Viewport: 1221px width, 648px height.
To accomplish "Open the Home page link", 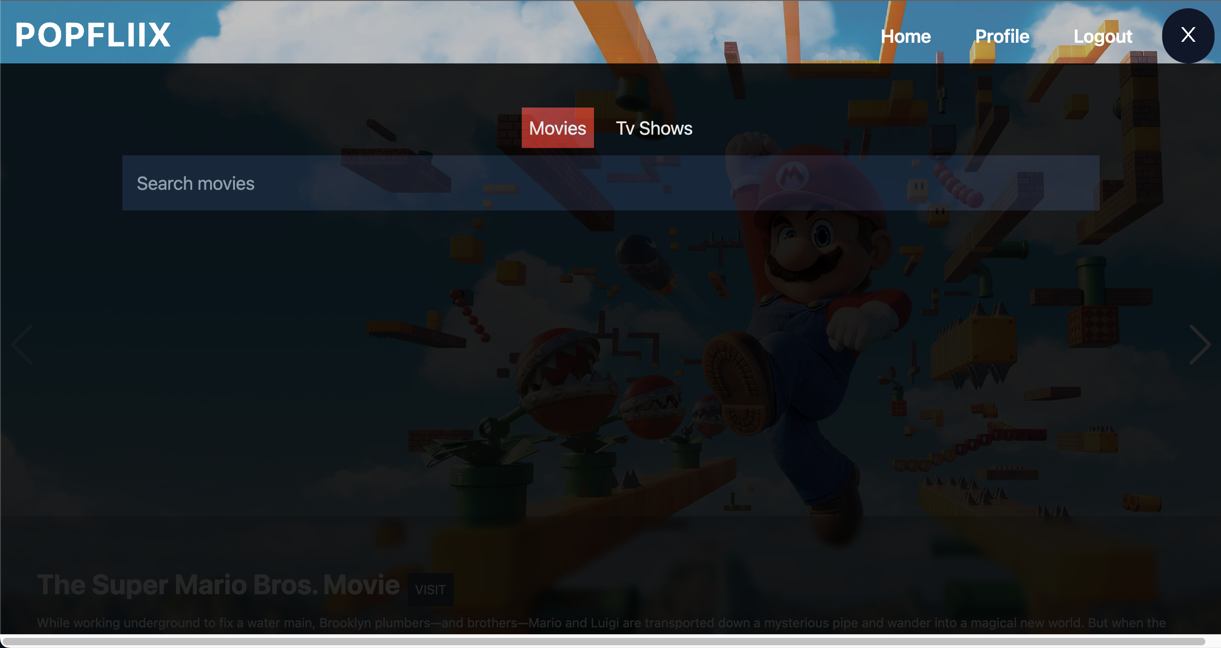I will (x=905, y=36).
